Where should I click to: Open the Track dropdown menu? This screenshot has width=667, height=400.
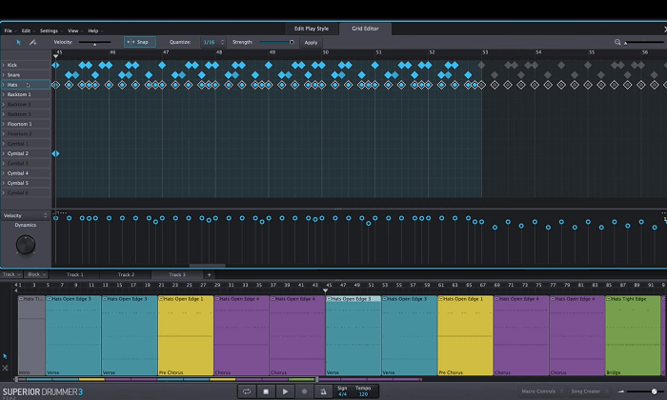[x=11, y=274]
